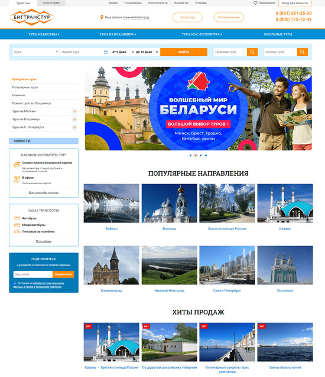
Task: Click search icon next to article field
Action: pyautogui.click(x=303, y=52)
